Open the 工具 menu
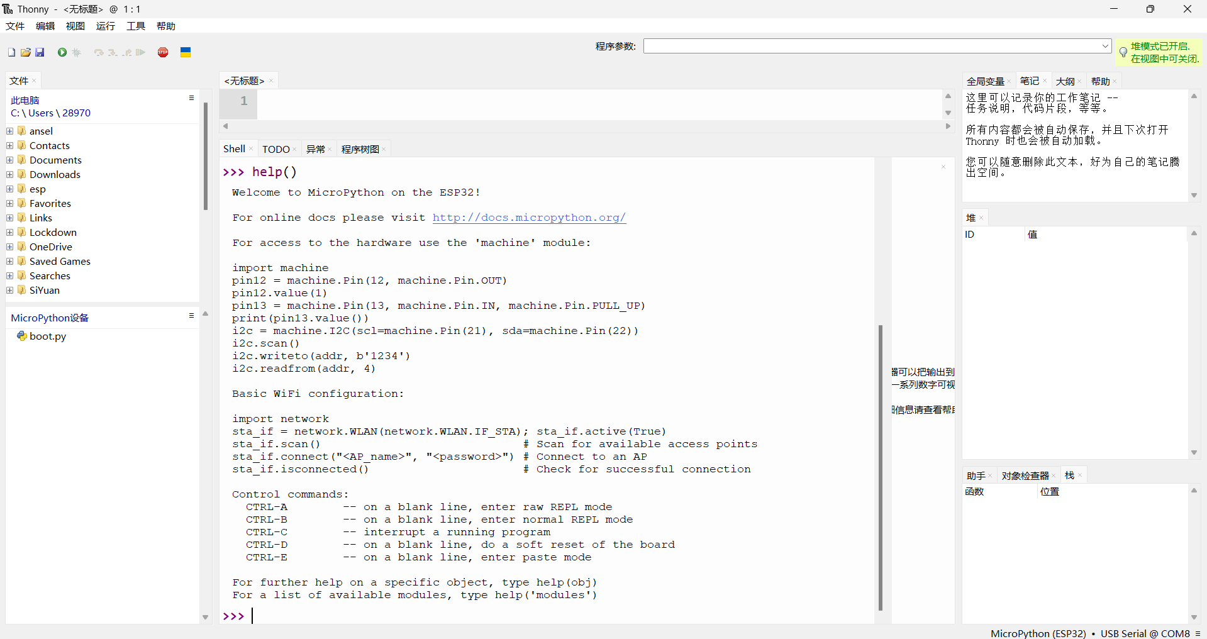Viewport: 1207px width, 639px height. (x=136, y=26)
